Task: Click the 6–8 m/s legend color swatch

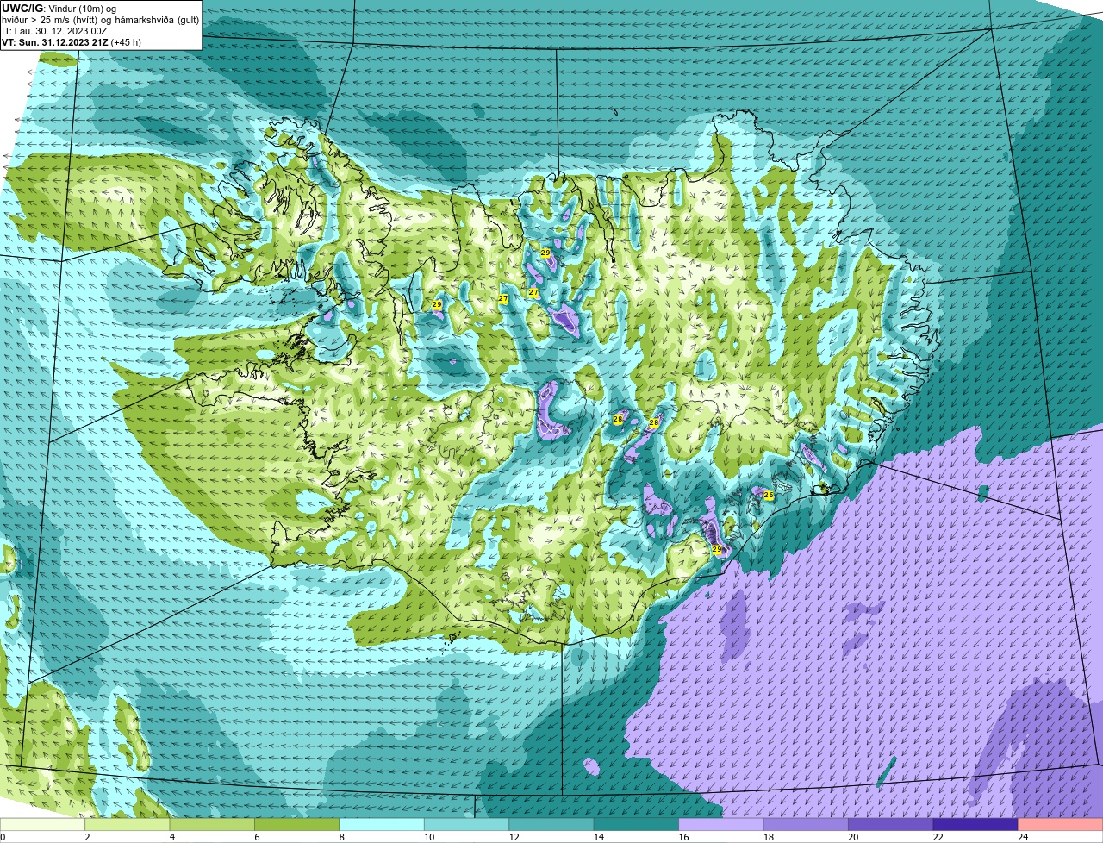Action: tap(297, 824)
